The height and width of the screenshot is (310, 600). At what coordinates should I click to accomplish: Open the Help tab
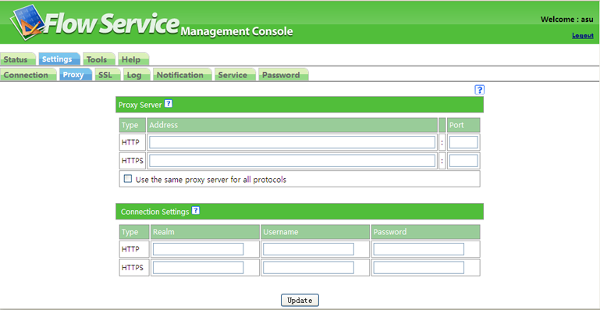pos(133,59)
